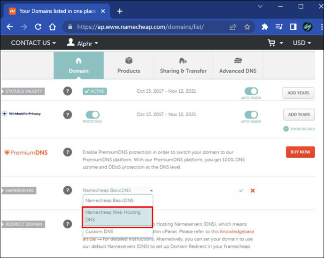Bookmark this page with the star icon
324x258 pixels.
[x=247, y=27]
